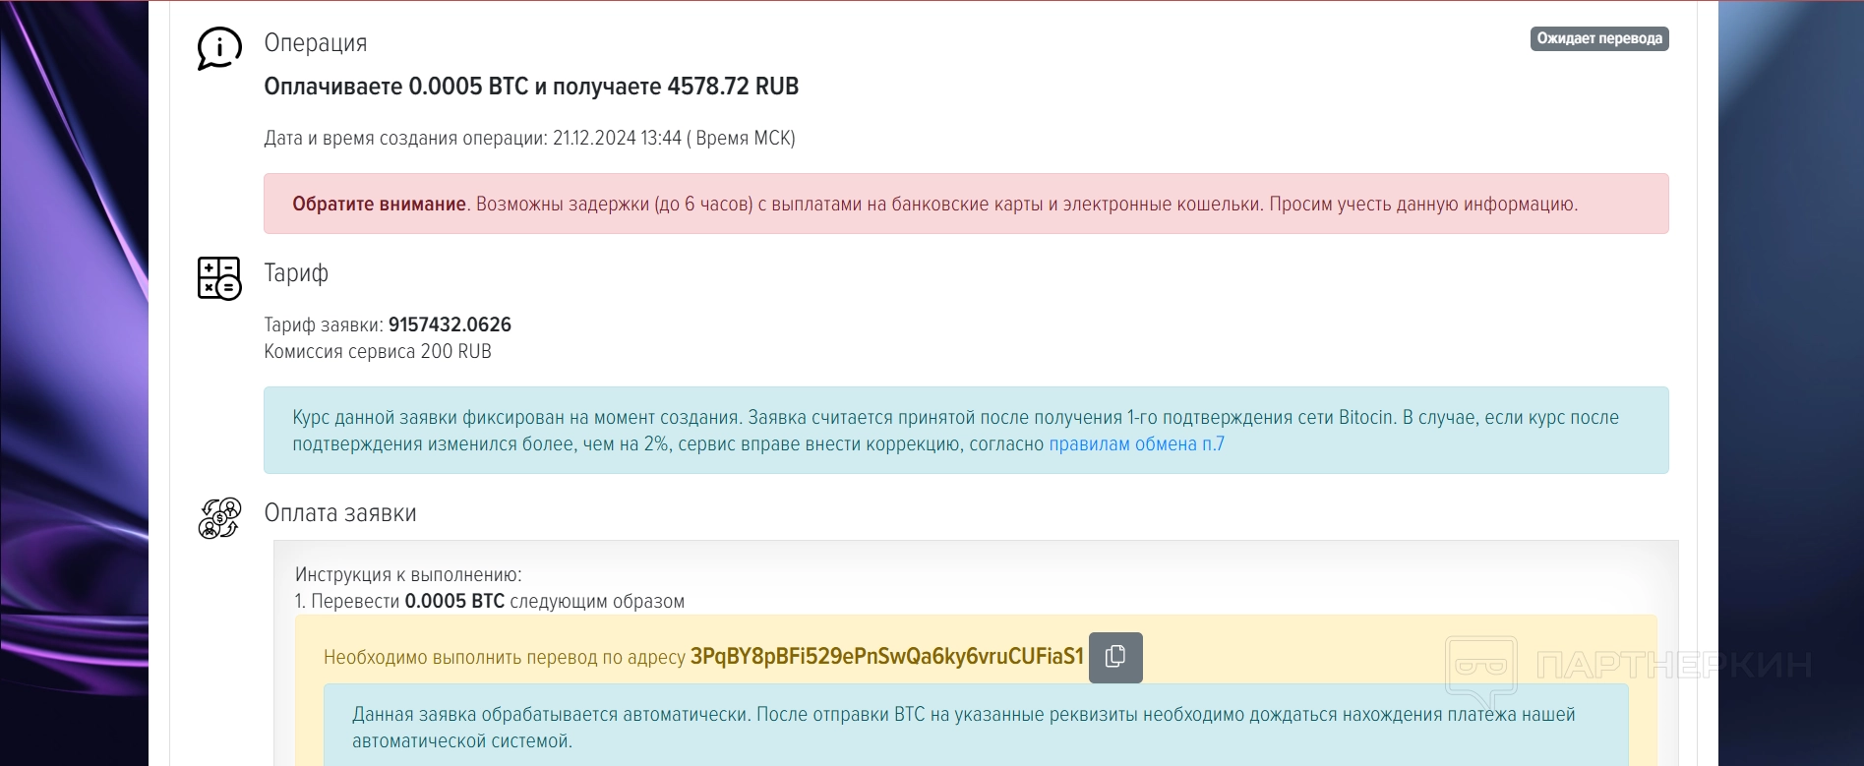Click the Тариф calculator icon
Image resolution: width=1864 pixels, height=766 pixels.
coord(218,278)
